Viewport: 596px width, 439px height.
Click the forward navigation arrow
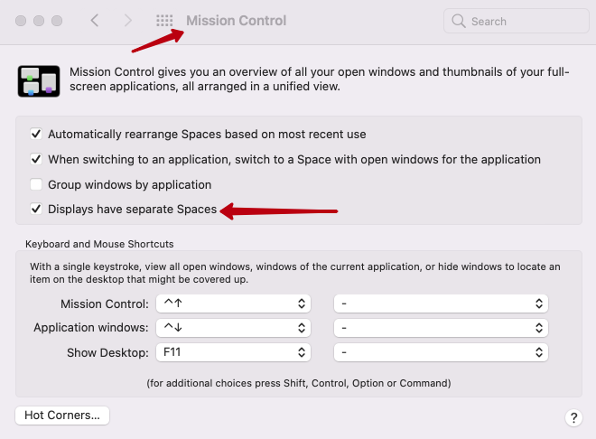point(128,20)
